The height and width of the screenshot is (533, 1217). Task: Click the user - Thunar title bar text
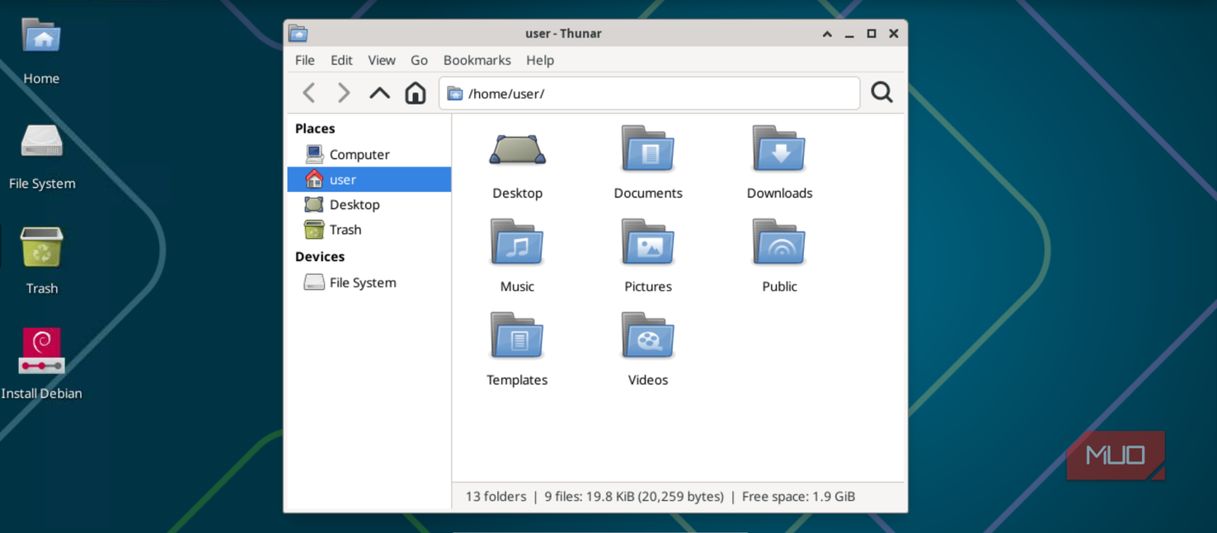pos(563,34)
